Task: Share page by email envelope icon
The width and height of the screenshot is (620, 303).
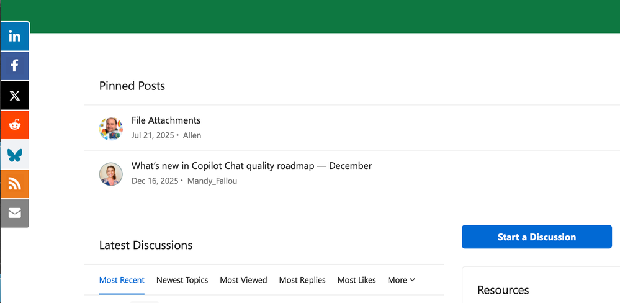Action: pos(14,213)
